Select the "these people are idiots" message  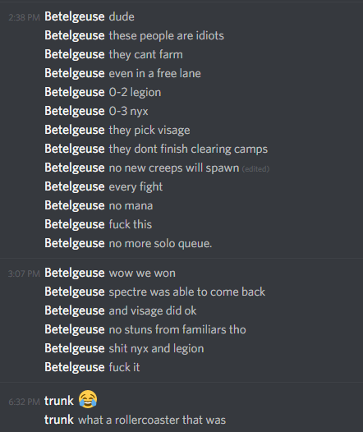[167, 36]
